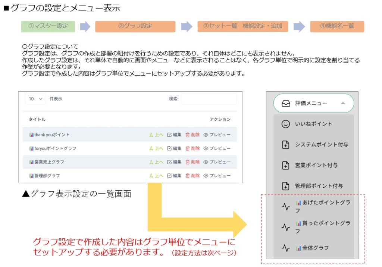Click the 検索 search input field
Image resolution: width=382 pixels, height=267 pixels.
pyautogui.click(x=209, y=99)
